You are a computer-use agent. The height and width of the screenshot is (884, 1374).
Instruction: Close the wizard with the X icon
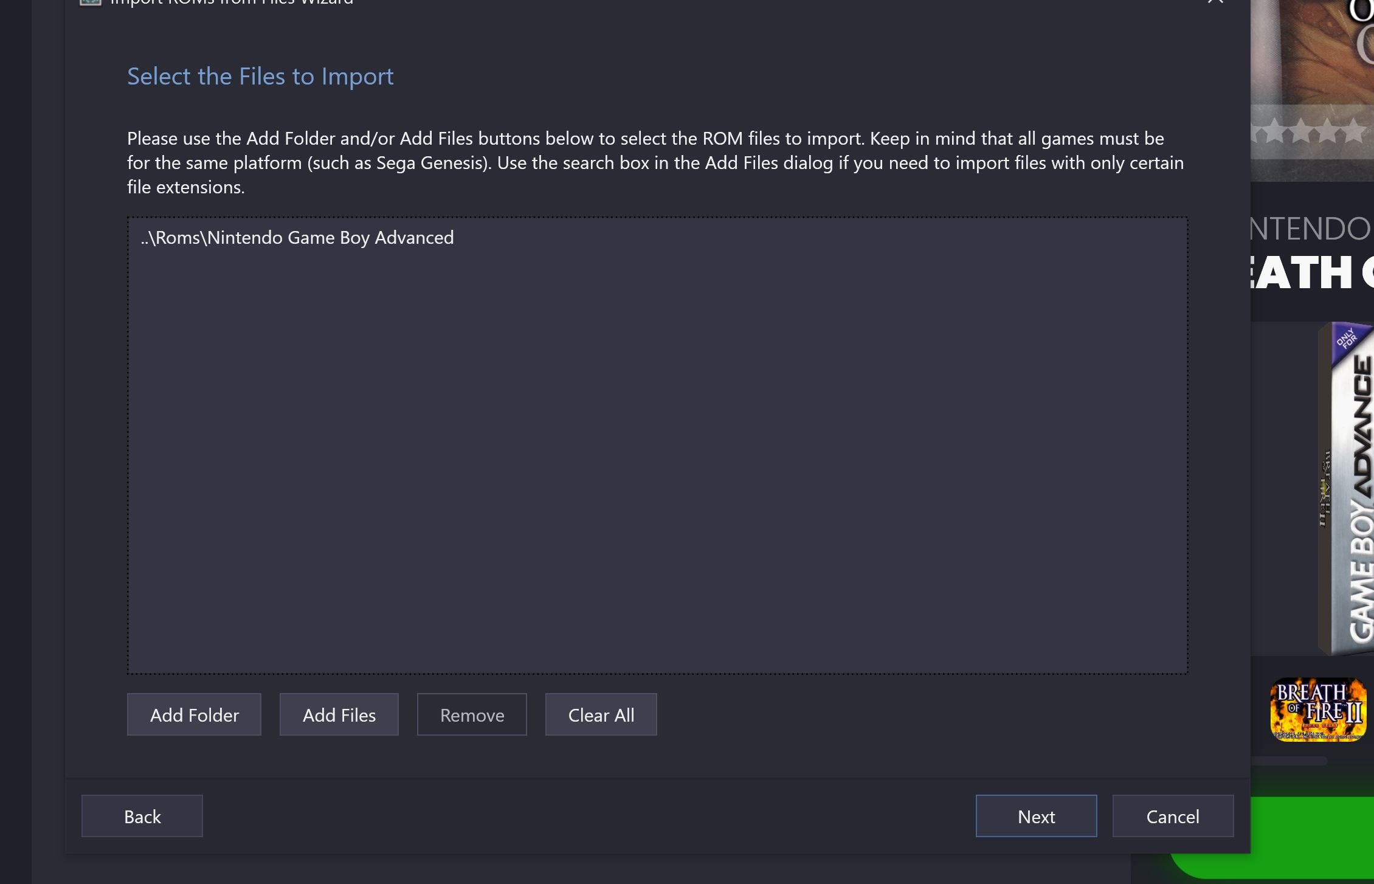pos(1215,2)
